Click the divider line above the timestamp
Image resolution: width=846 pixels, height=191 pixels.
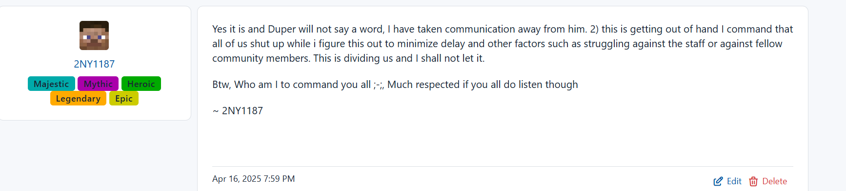(503, 166)
